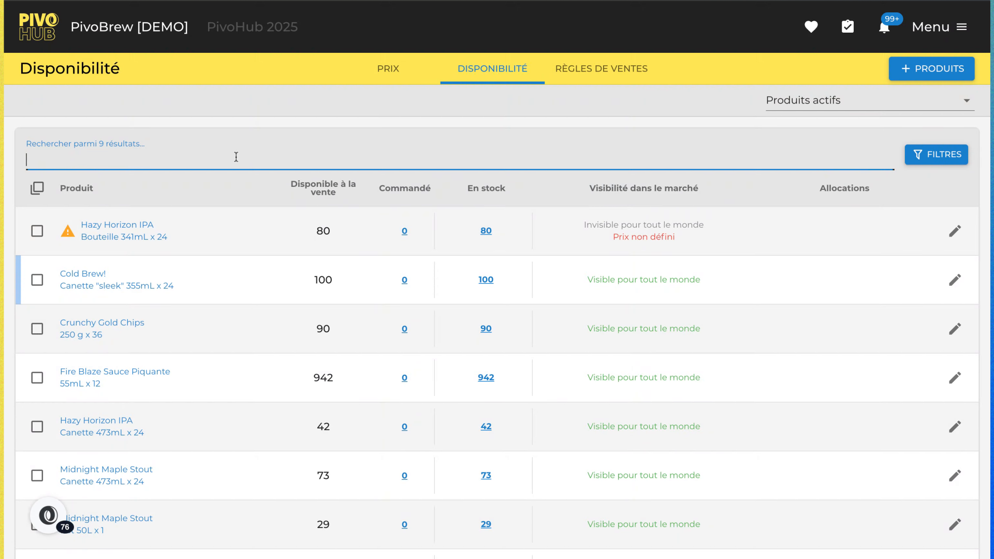Click the + PRODUITS button
Viewport: 994px width, 559px height.
click(931, 69)
